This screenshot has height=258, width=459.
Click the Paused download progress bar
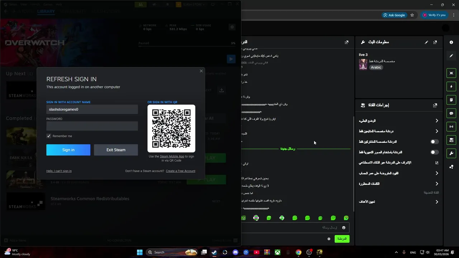[x=187, y=47]
